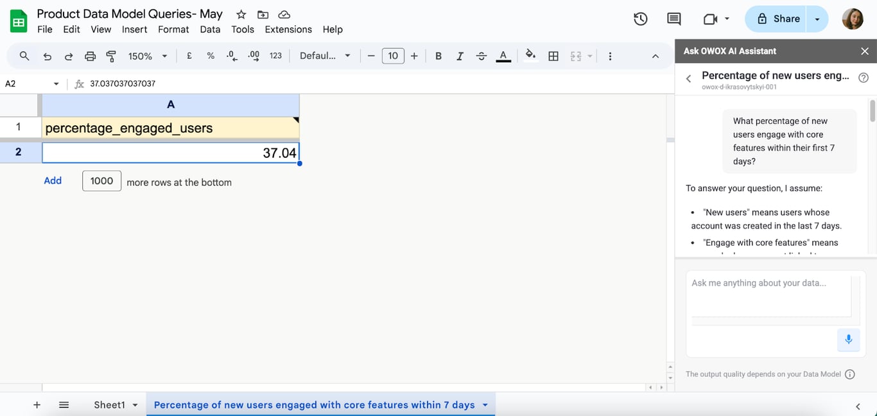Open the Help menu
The image size is (877, 416).
[333, 30]
